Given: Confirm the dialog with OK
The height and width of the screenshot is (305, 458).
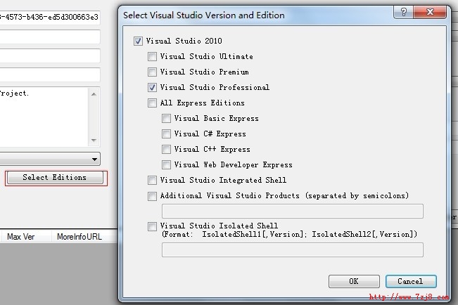Looking at the screenshot, I should pyautogui.click(x=354, y=281).
